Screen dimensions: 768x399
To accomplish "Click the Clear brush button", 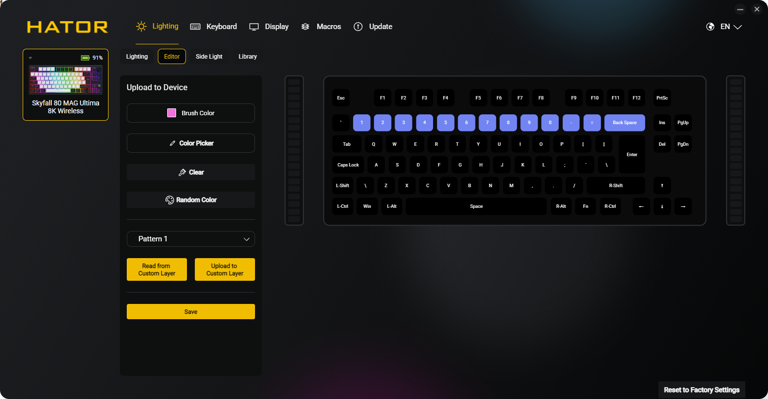I will [191, 172].
